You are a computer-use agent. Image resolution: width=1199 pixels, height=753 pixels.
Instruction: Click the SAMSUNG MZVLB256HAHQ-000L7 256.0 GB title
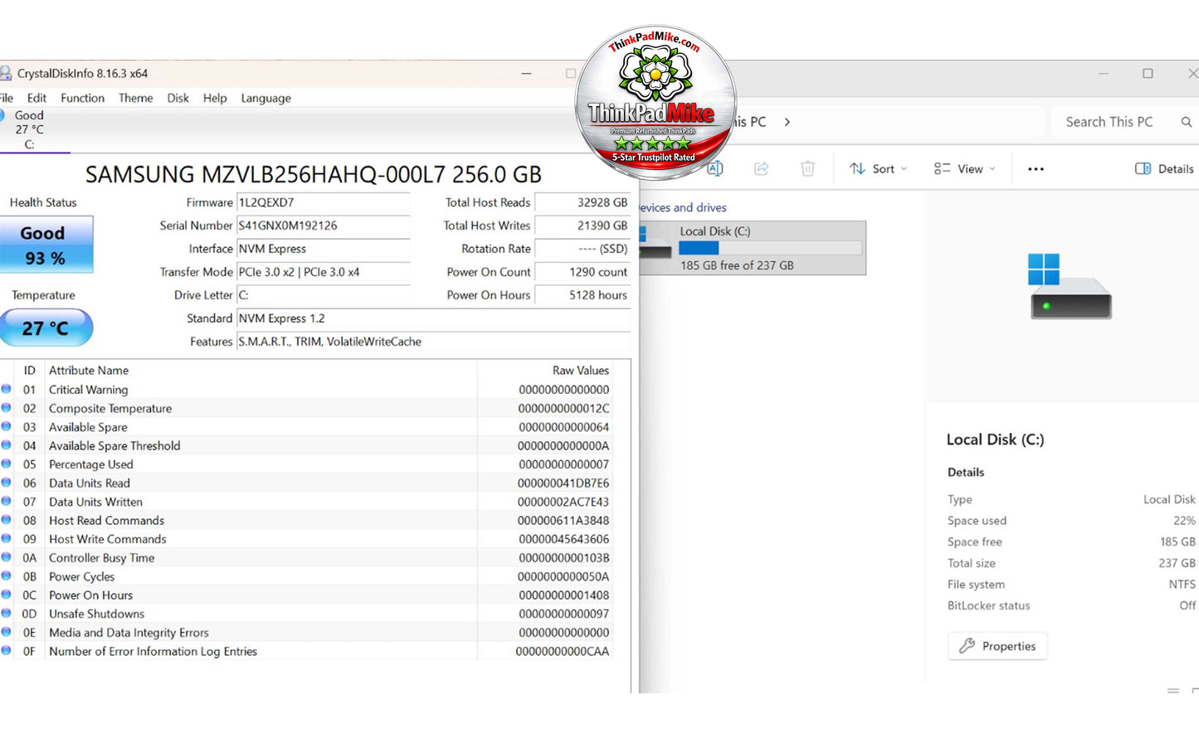[314, 174]
